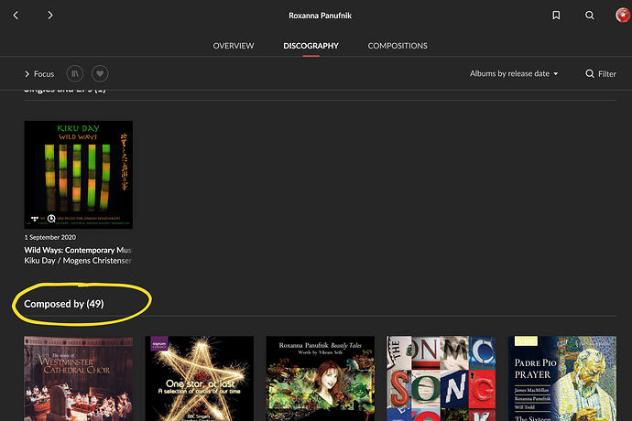The height and width of the screenshot is (421, 632).
Task: Go back with the left arrow
Action: (x=16, y=16)
